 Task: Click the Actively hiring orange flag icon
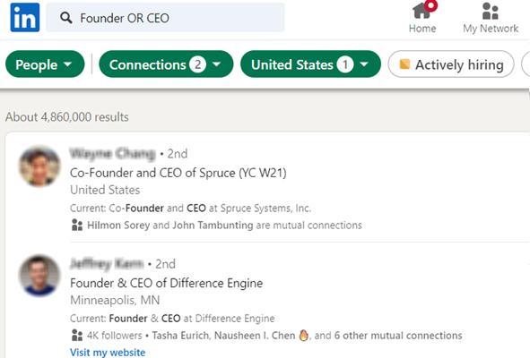[404, 64]
